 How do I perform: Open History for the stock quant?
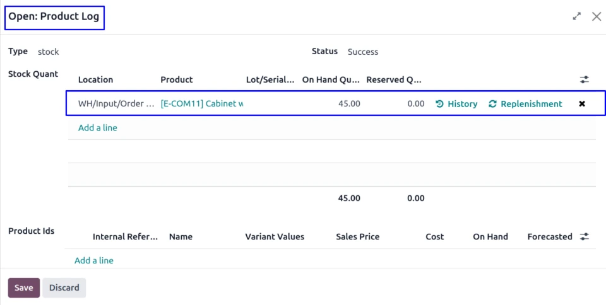tap(456, 104)
